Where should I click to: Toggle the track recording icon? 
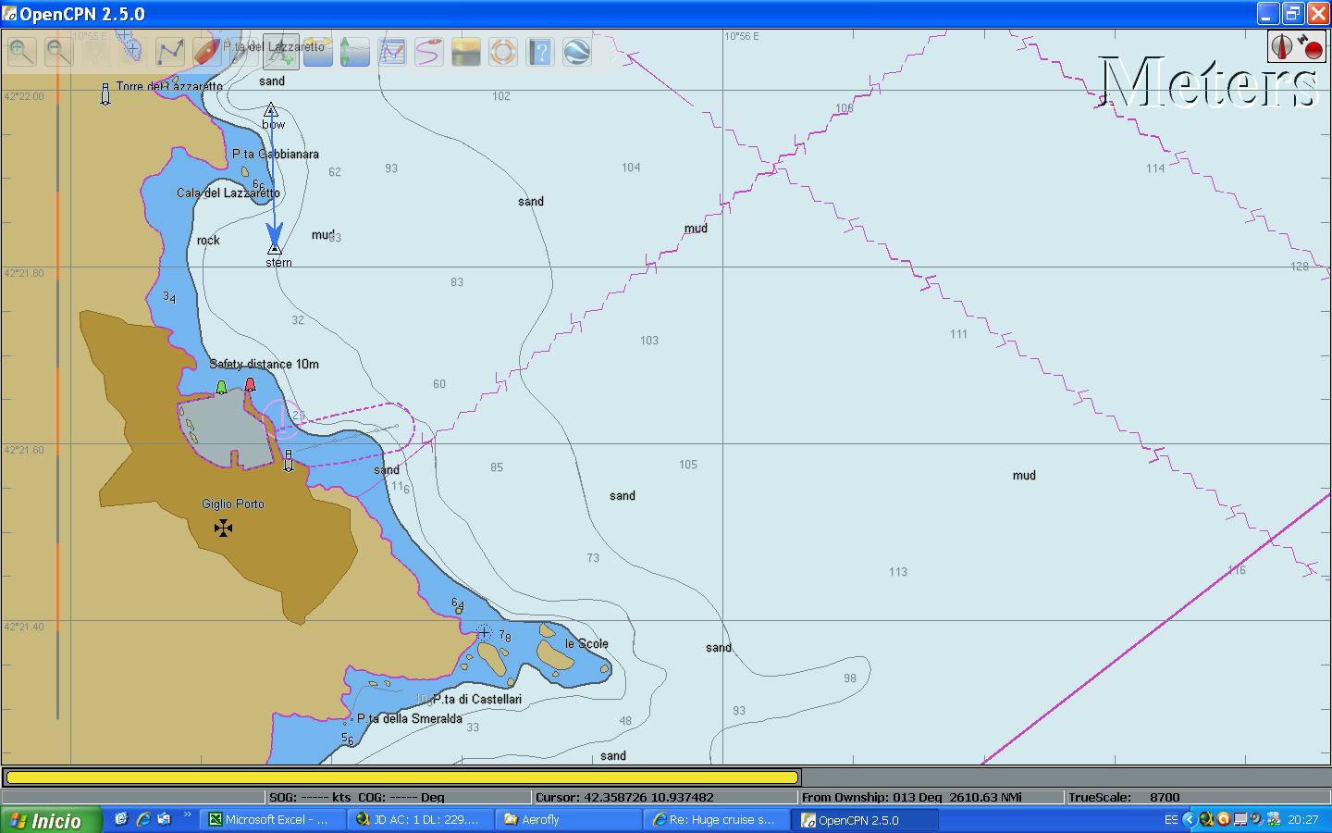tap(429, 52)
